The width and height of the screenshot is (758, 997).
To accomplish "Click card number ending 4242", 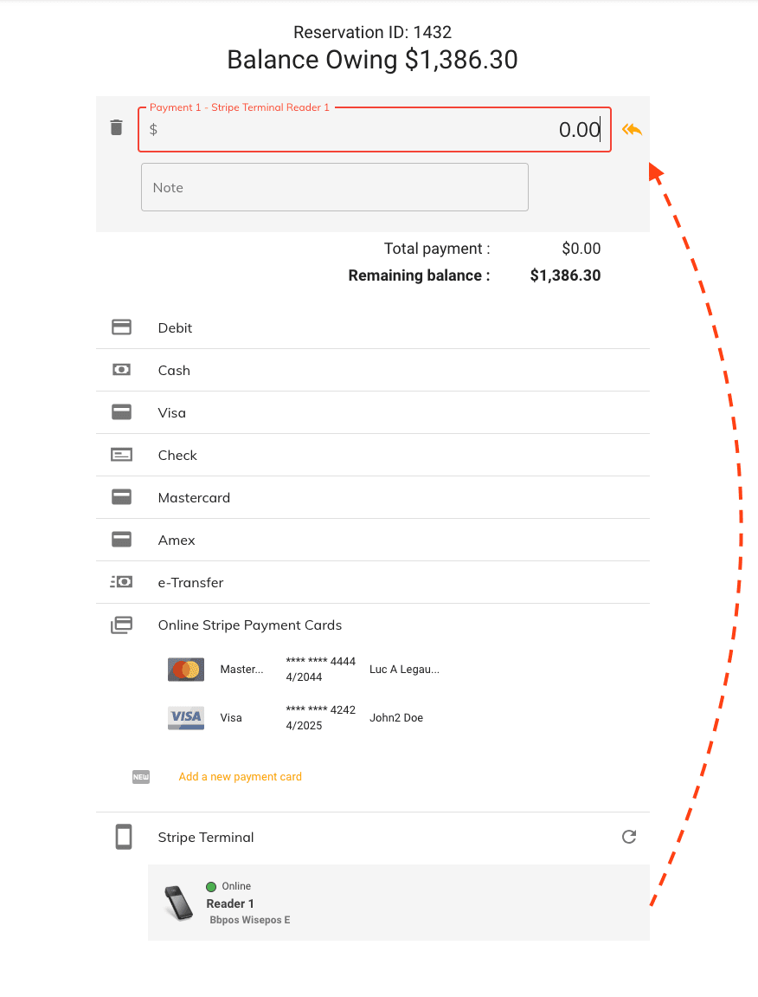I will click(x=321, y=709).
